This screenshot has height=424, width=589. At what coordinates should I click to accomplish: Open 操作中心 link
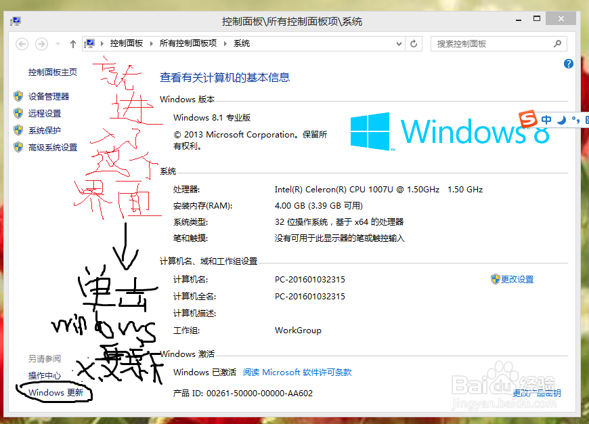(x=44, y=375)
